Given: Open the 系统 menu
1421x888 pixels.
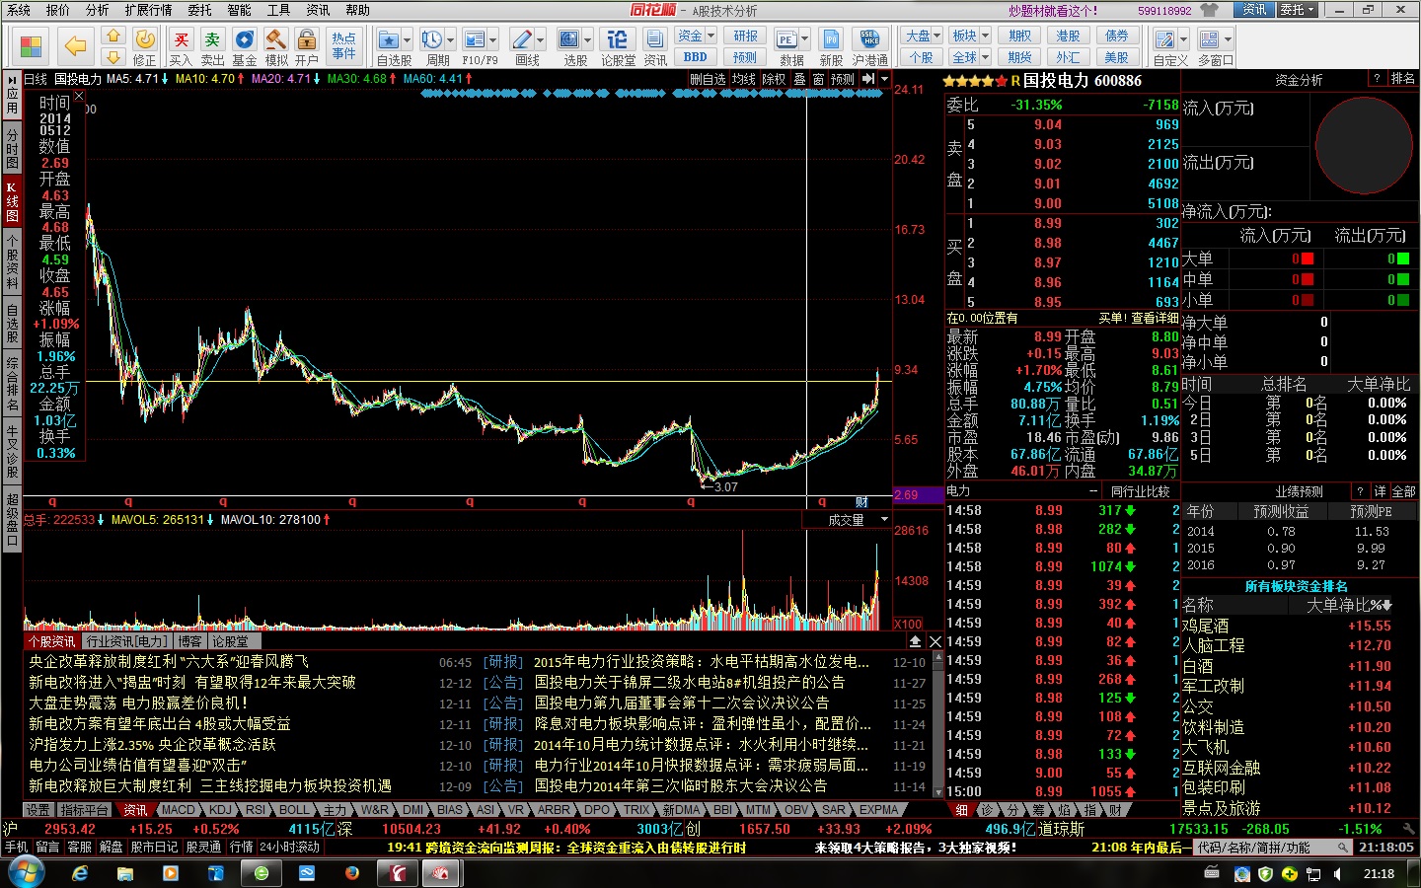Looking at the screenshot, I should coord(18,10).
